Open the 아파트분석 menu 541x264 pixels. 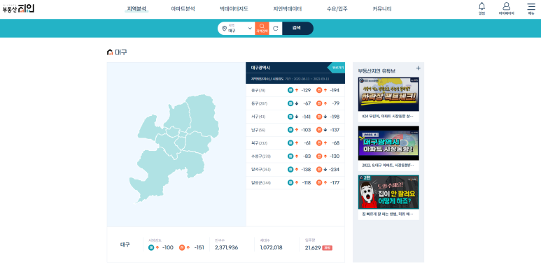click(183, 9)
